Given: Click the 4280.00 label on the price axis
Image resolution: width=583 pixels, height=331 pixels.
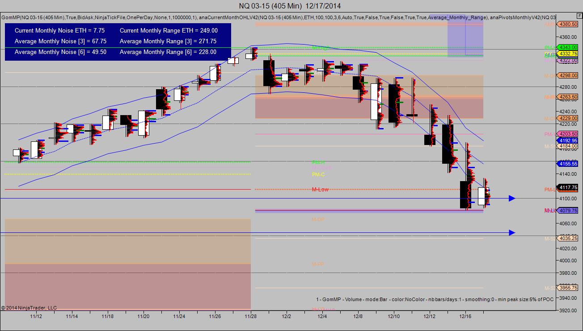Looking at the screenshot, I should pos(568,87).
